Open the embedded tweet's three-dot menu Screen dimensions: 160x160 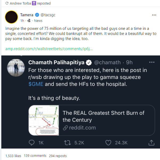(x=152, y=62)
